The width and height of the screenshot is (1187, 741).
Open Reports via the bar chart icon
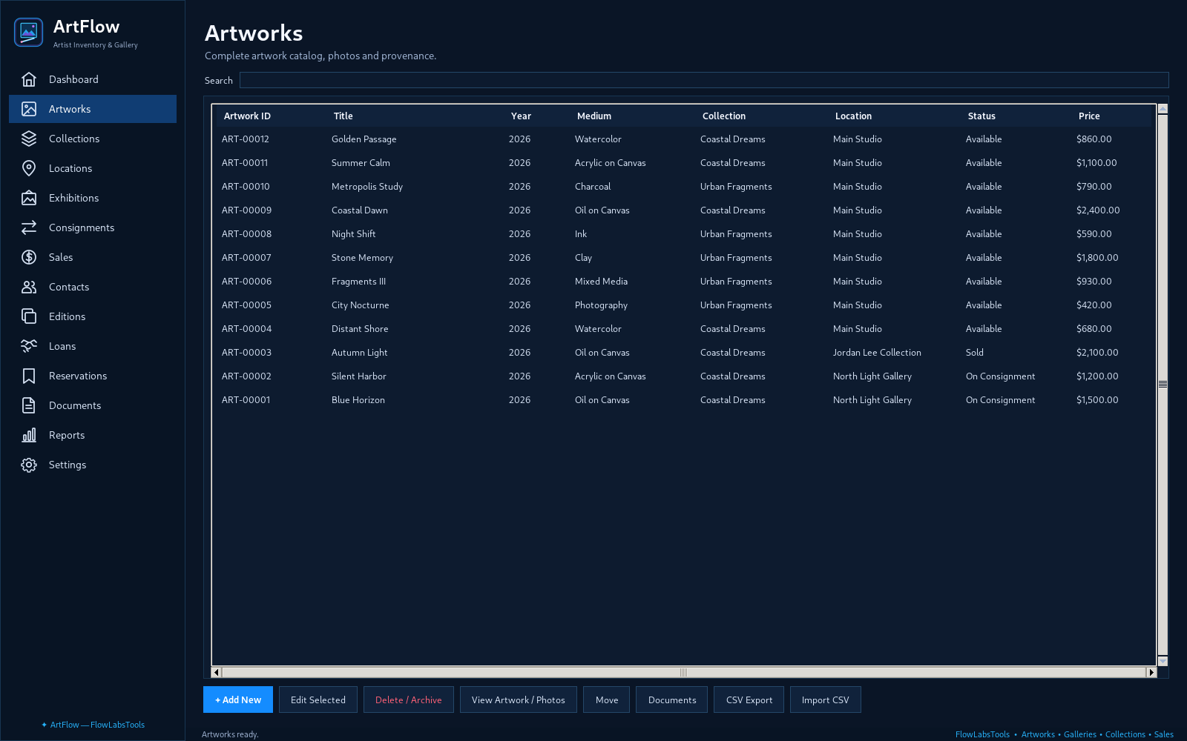pyautogui.click(x=29, y=435)
